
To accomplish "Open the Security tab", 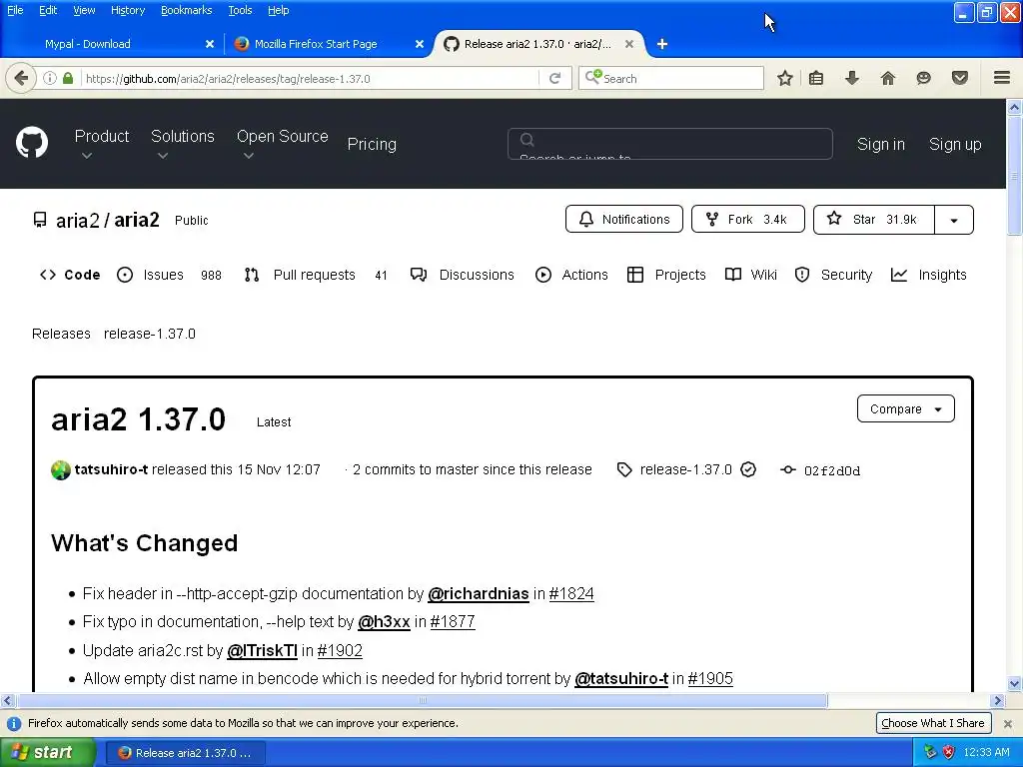I will pyautogui.click(x=833, y=275).
